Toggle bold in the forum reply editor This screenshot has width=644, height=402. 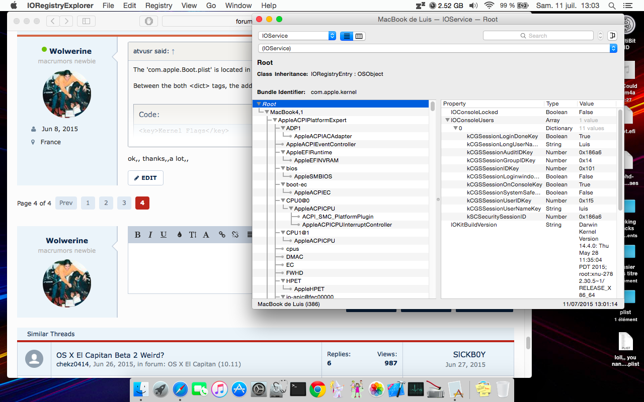point(137,235)
